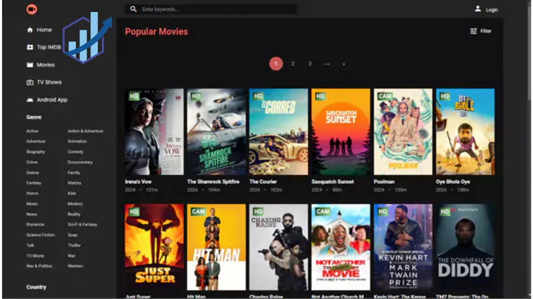Click the title 'Irena's Vow'
The height and width of the screenshot is (299, 533).
138,181
